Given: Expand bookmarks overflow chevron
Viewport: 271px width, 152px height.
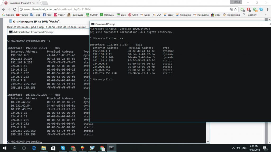Looking at the screenshot, I should click(x=266, y=15).
